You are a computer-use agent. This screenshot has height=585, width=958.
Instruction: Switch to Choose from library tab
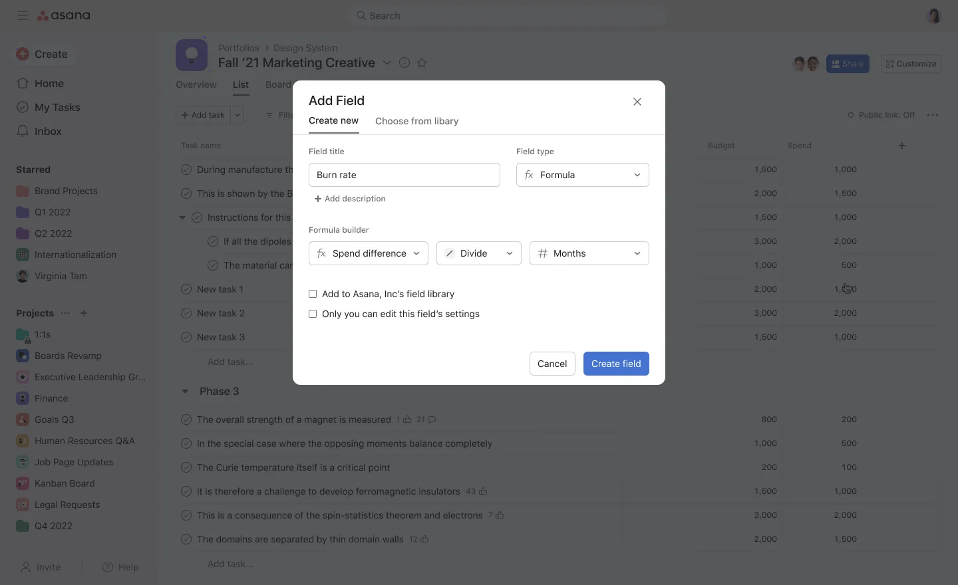point(416,121)
